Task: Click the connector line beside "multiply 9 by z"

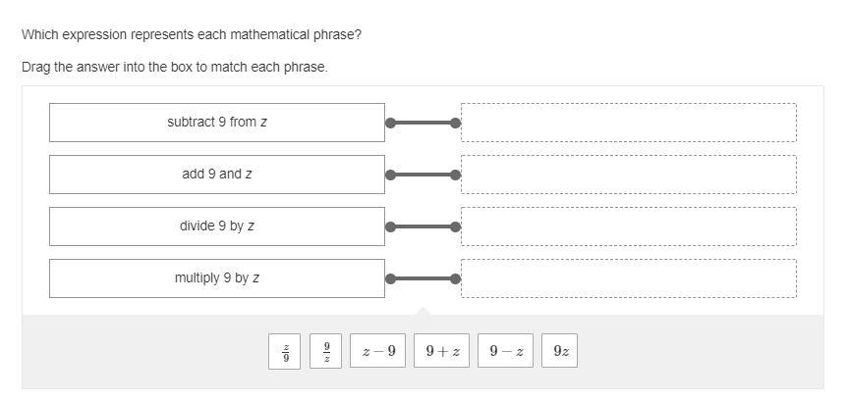Action: [423, 278]
